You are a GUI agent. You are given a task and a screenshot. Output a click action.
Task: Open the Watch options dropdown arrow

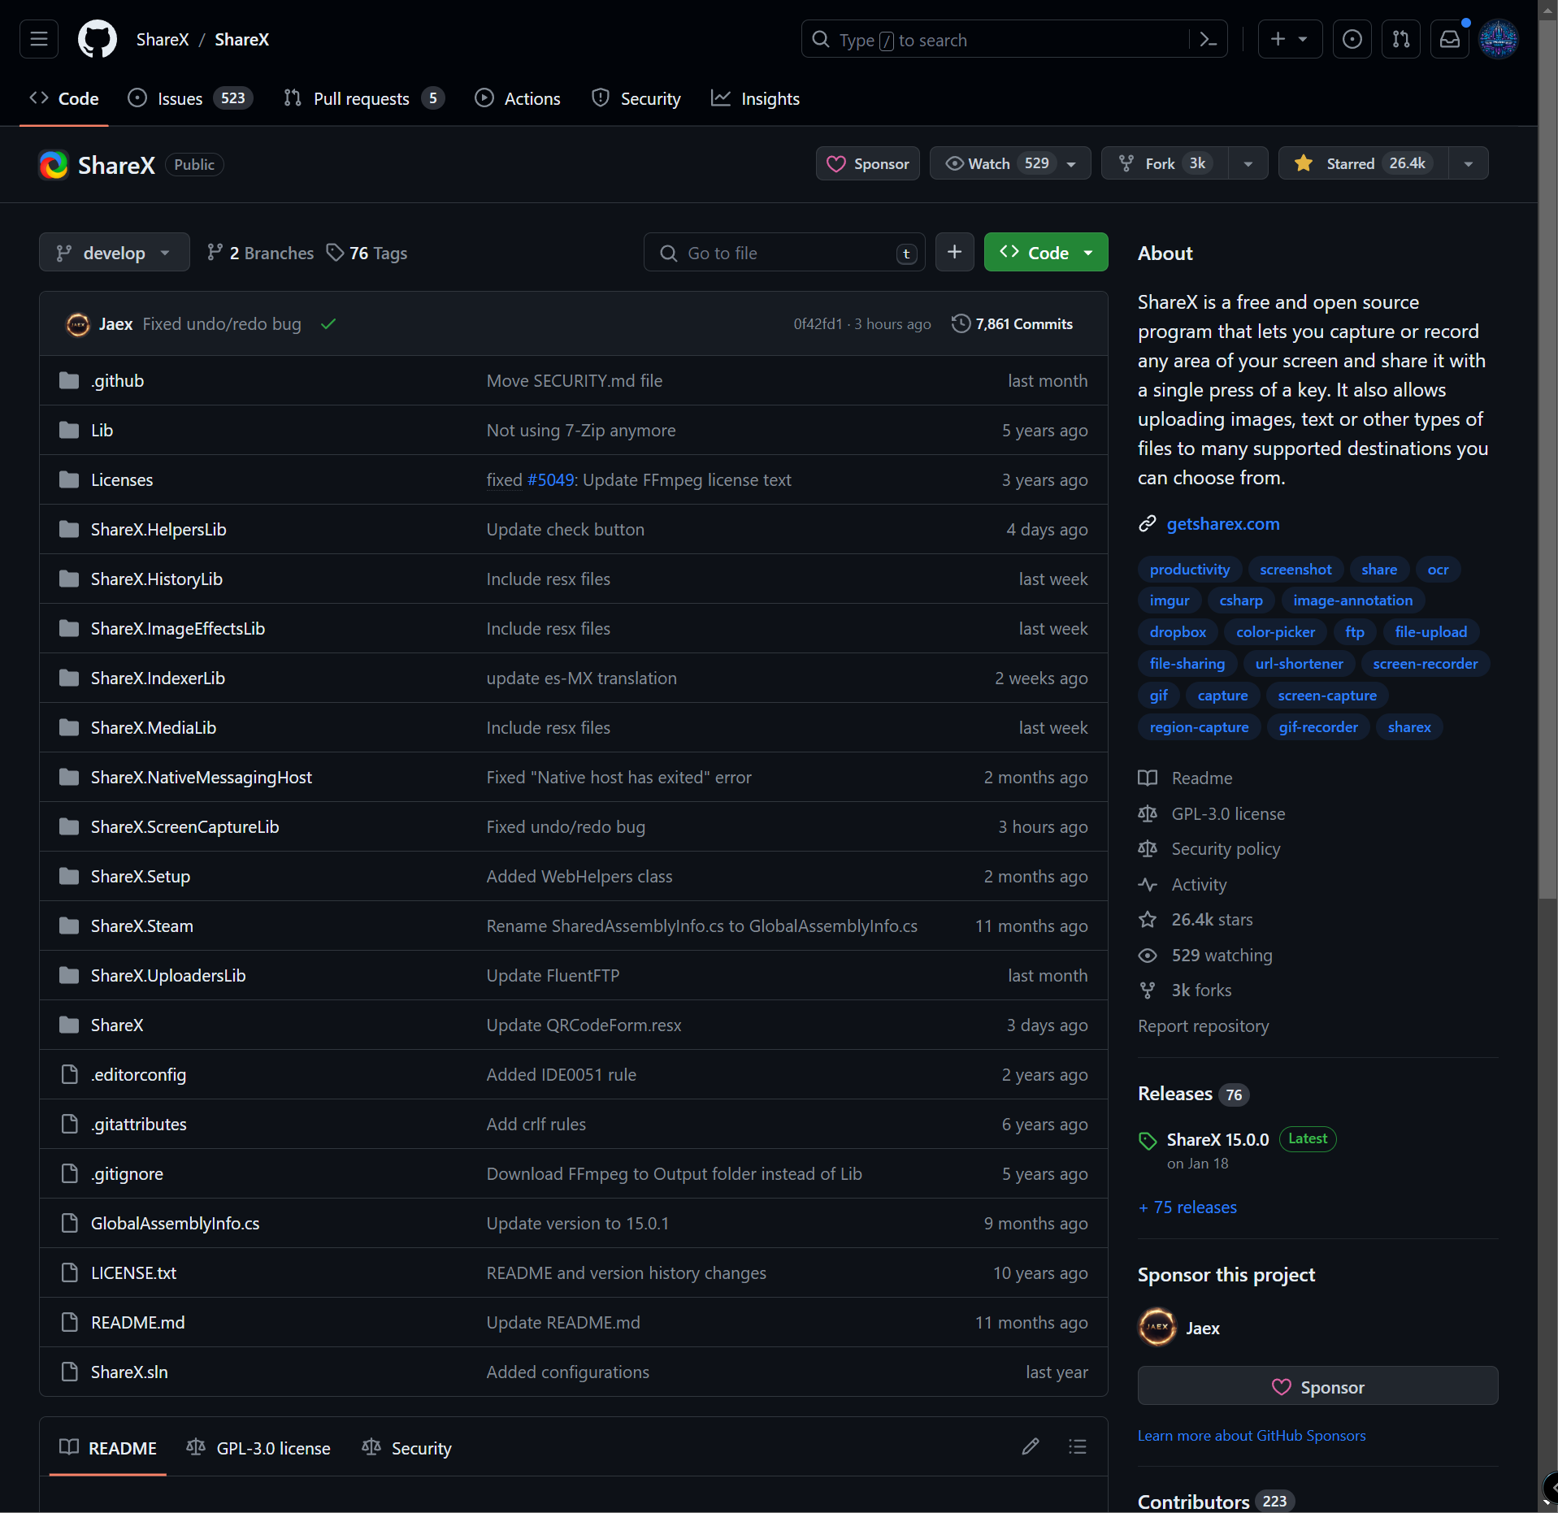pos(1072,163)
